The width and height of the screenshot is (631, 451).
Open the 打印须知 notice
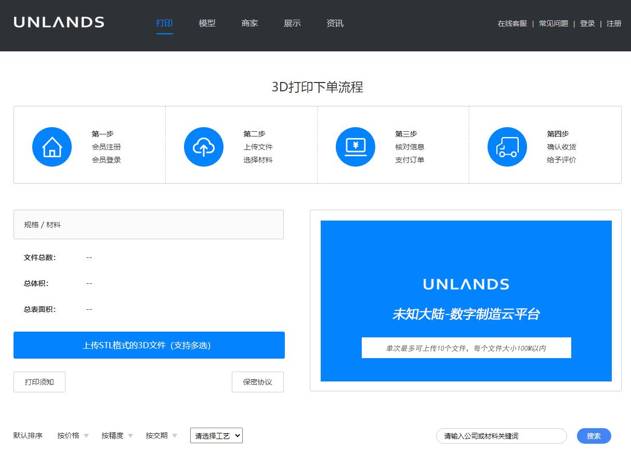tap(39, 381)
